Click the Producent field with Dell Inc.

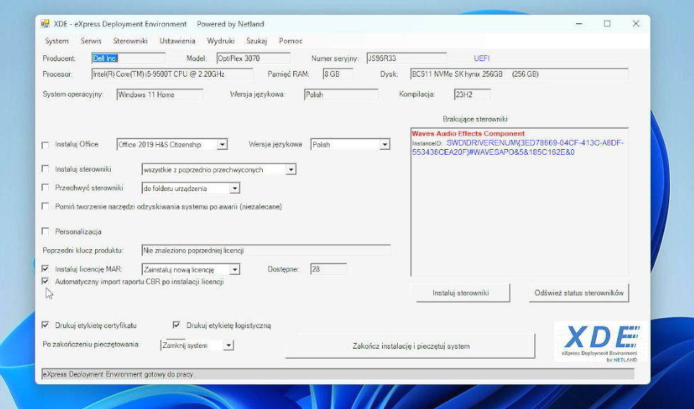click(128, 58)
